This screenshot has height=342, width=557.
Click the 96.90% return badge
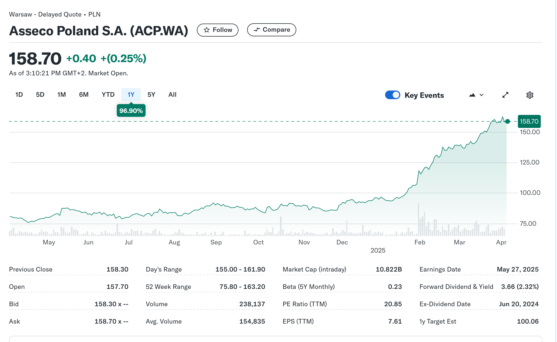(x=131, y=111)
